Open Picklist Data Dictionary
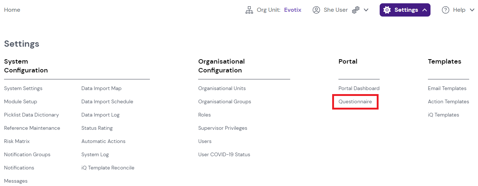This screenshot has width=478, height=186. click(31, 115)
